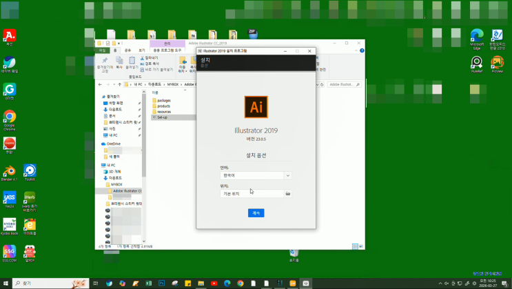512x289 pixels.
Task: Click the pin to 즐겨찾기 ribbon icon
Action: [105, 64]
